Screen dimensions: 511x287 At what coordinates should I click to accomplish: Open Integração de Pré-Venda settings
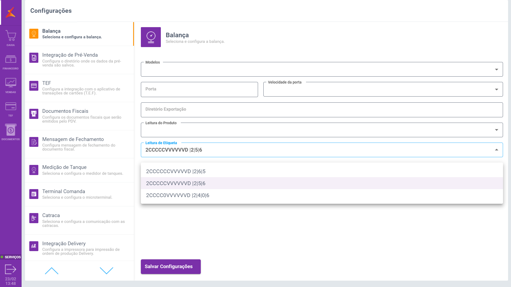click(x=79, y=60)
